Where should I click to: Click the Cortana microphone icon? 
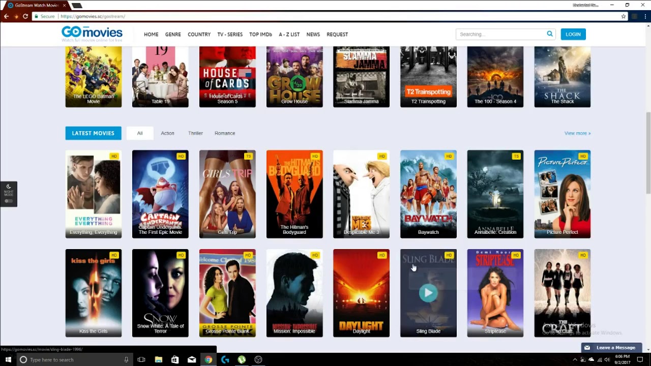127,359
